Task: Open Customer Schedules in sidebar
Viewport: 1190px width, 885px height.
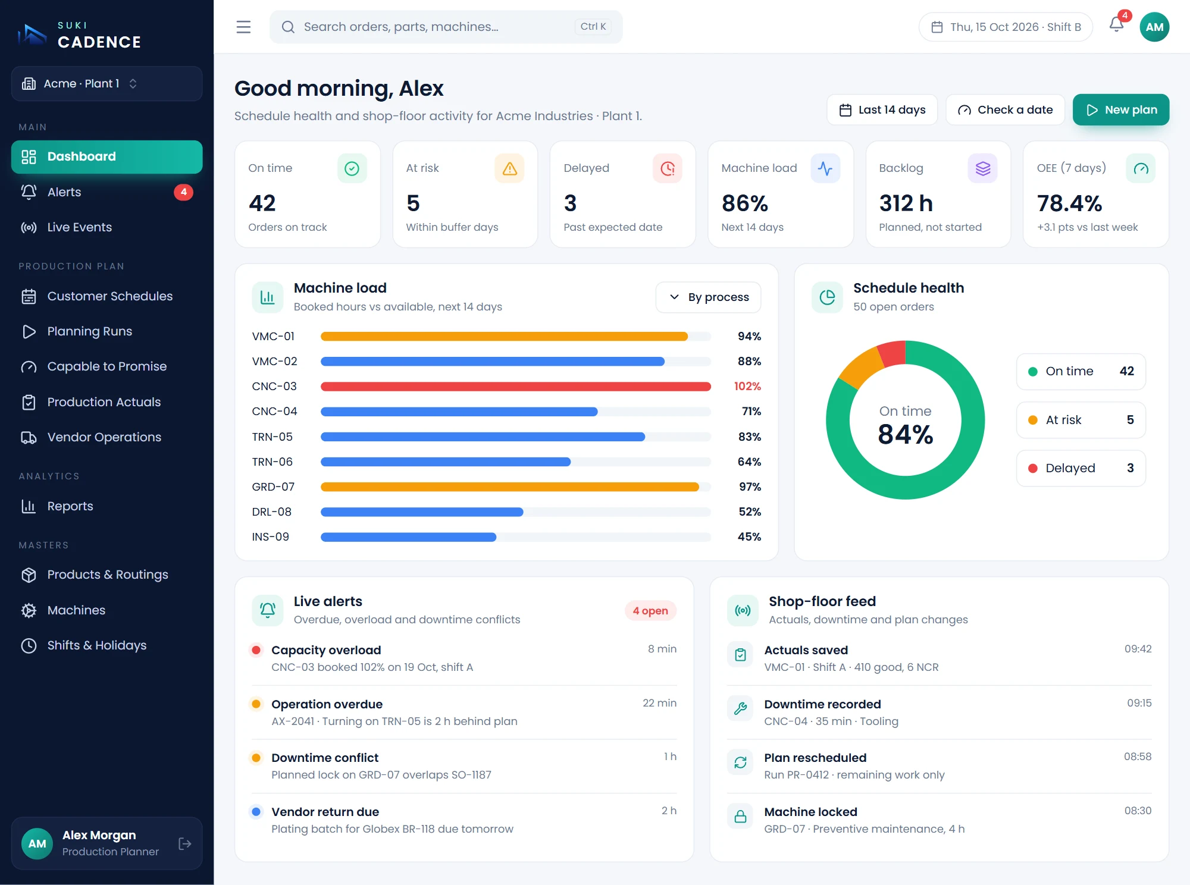Action: pyautogui.click(x=107, y=296)
